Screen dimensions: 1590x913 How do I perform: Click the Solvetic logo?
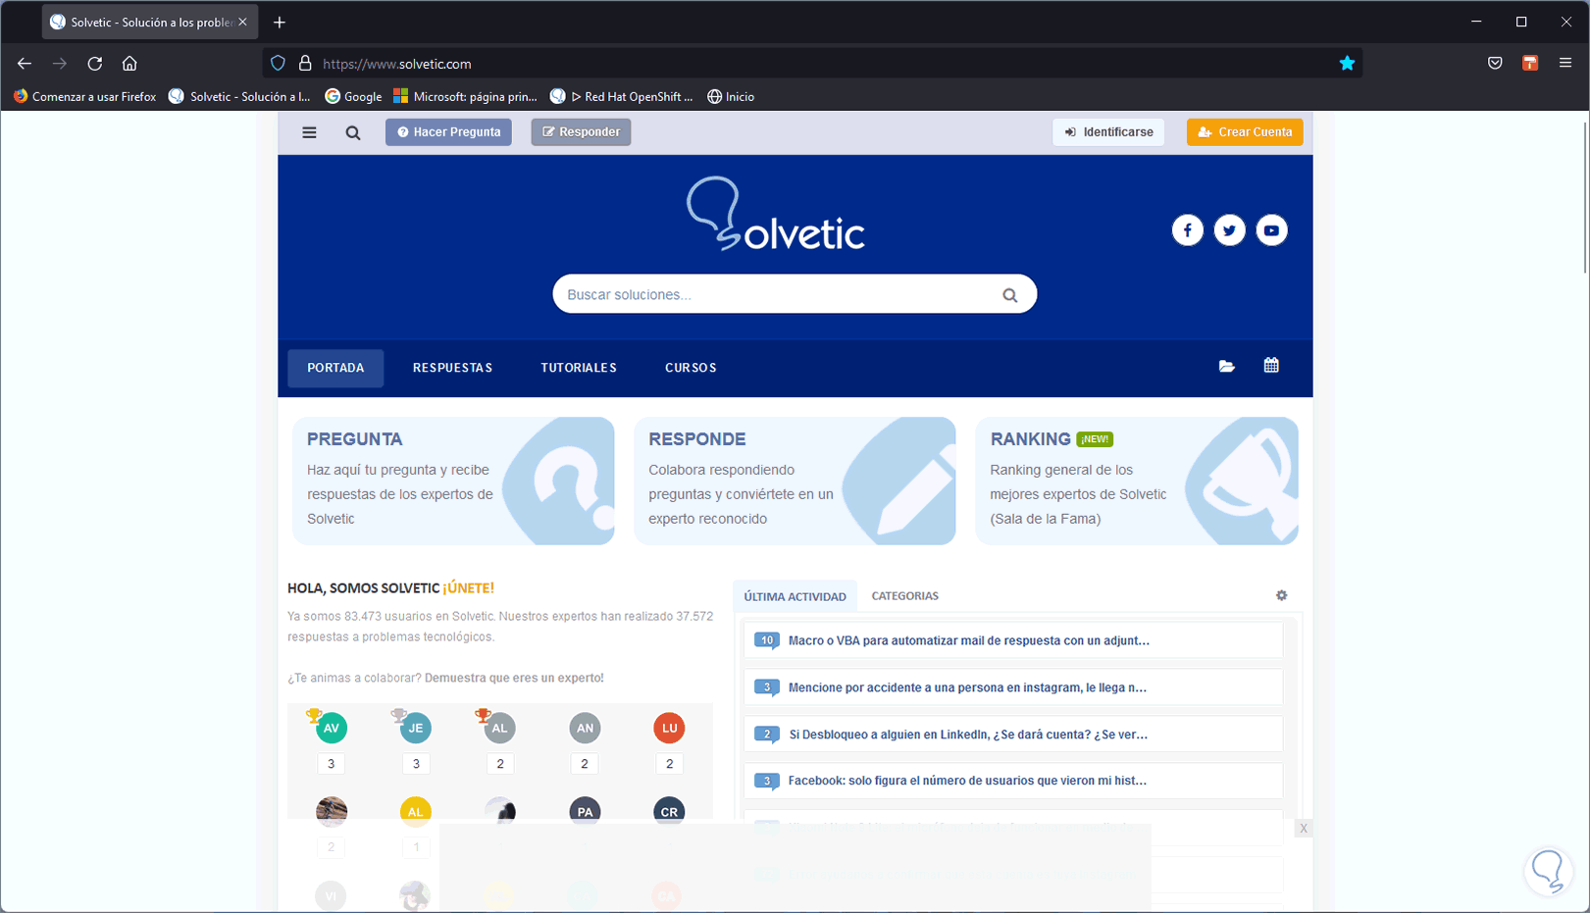coord(776,214)
